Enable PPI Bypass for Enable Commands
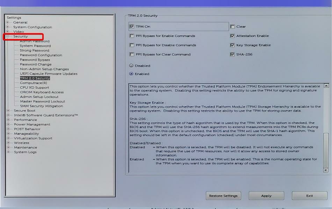The width and height of the screenshot is (332, 209). pyautogui.click(x=132, y=36)
